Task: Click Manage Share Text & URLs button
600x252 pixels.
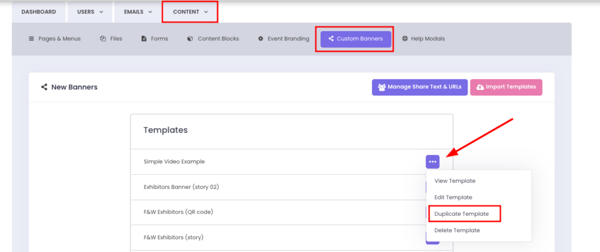Action: (x=420, y=87)
